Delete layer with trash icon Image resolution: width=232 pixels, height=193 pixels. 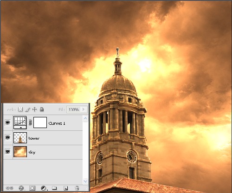(x=77, y=188)
